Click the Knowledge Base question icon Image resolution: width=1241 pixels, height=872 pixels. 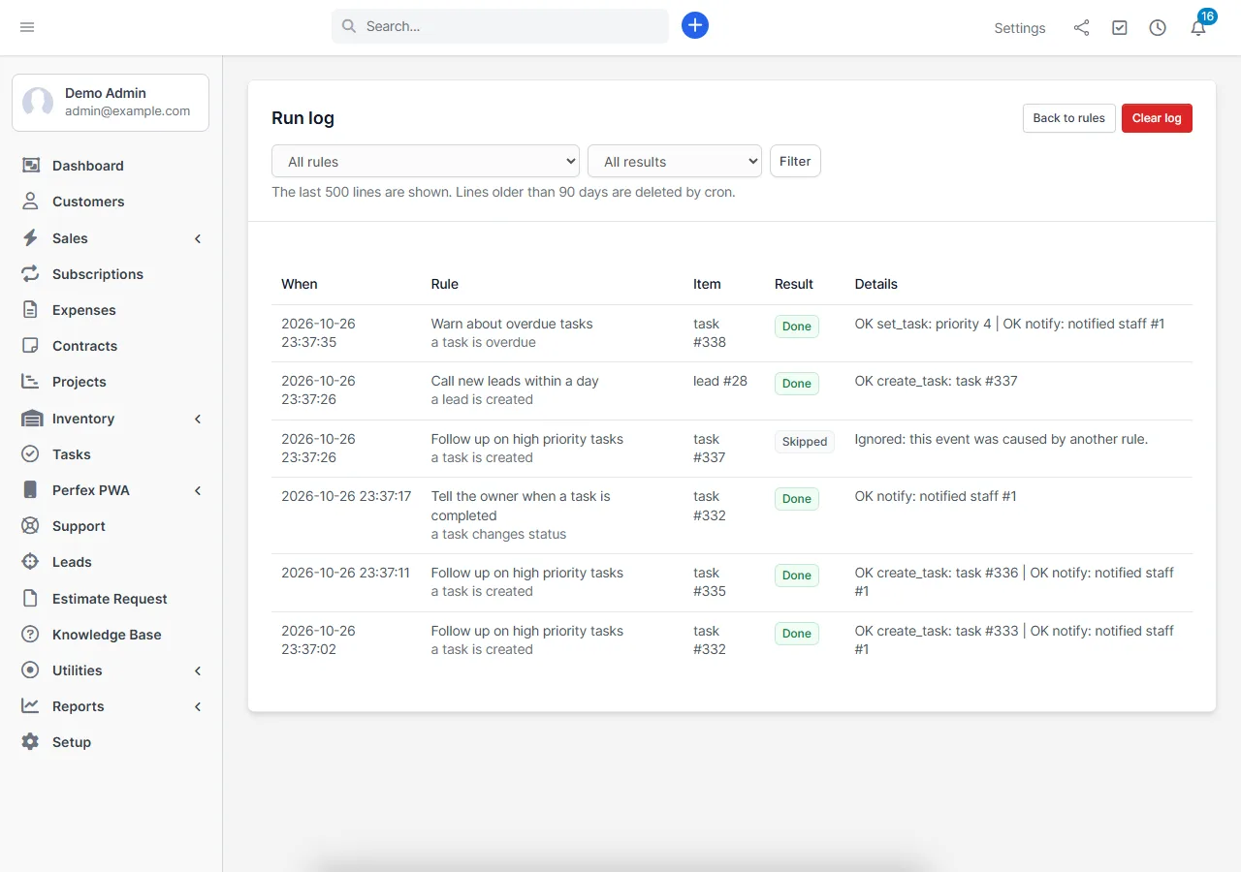click(x=31, y=635)
